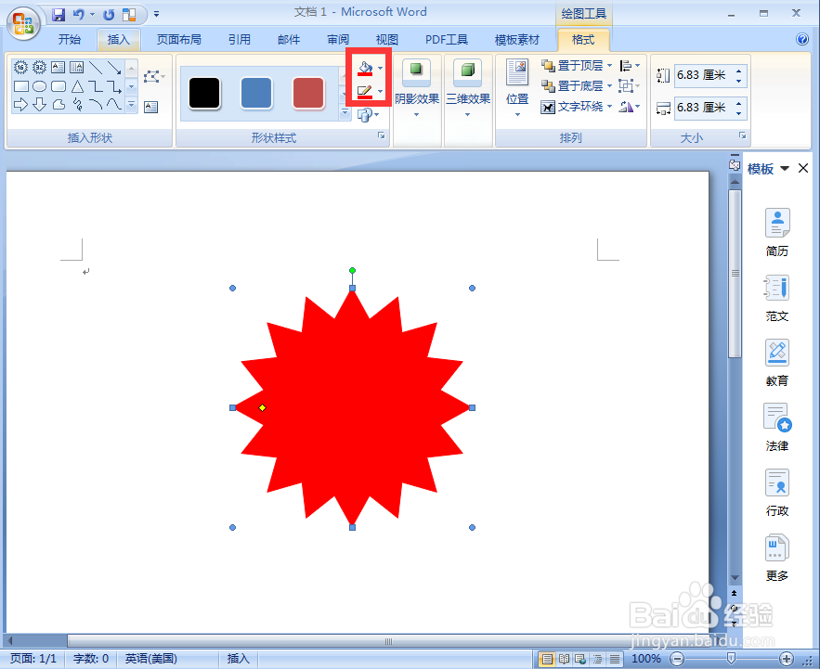
Task: Click the Office button logo
Action: [x=23, y=24]
